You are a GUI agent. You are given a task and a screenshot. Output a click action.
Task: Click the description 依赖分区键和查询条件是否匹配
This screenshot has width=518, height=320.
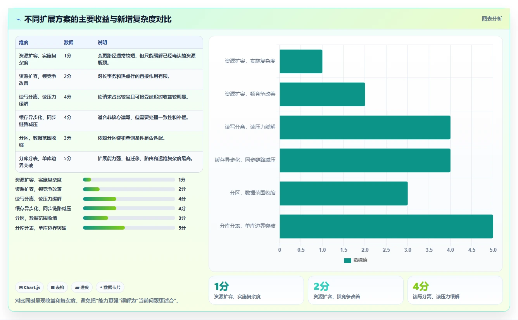coord(131,138)
